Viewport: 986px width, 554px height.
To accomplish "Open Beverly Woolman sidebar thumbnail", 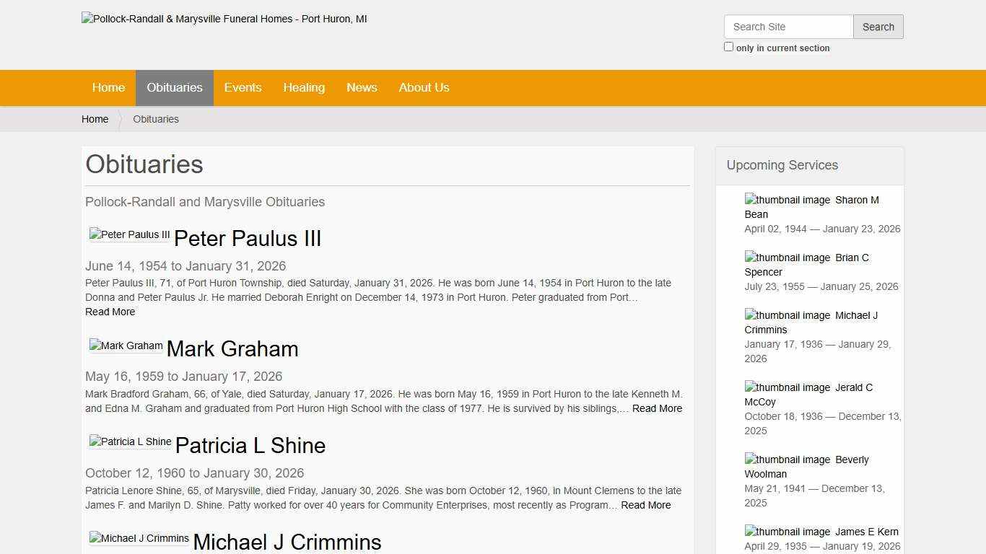I will tap(788, 460).
